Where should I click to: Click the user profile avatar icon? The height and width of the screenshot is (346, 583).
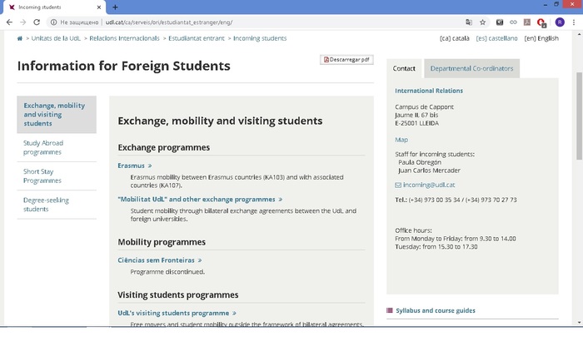559,22
